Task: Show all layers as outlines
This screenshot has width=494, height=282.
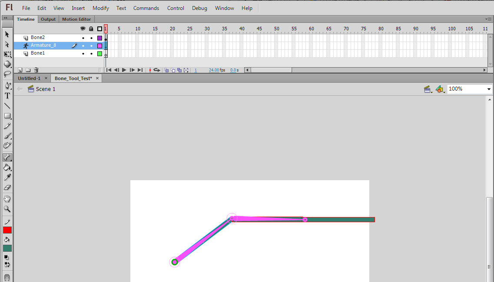Action: point(99,29)
